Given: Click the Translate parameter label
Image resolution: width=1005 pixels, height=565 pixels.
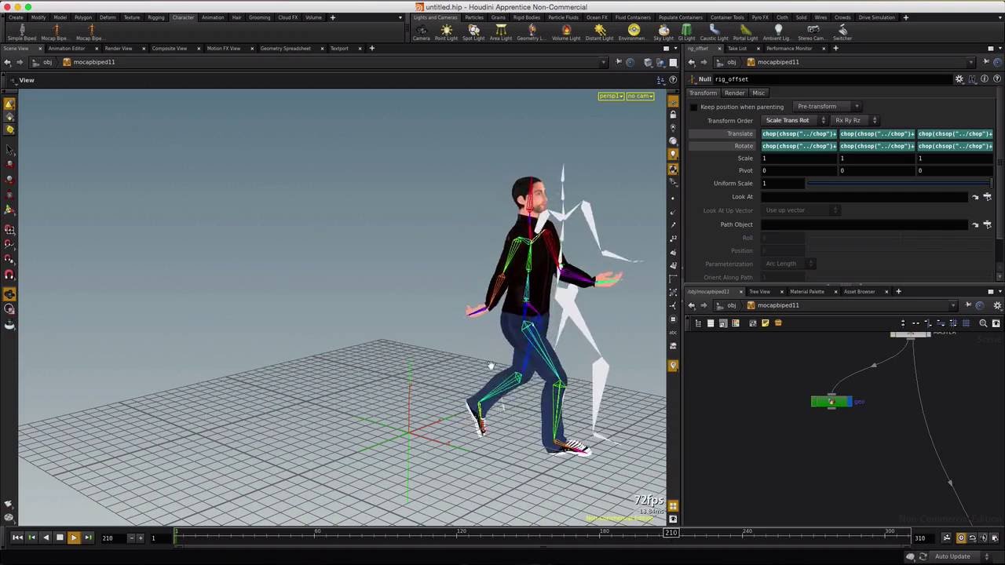Looking at the screenshot, I should (740, 134).
